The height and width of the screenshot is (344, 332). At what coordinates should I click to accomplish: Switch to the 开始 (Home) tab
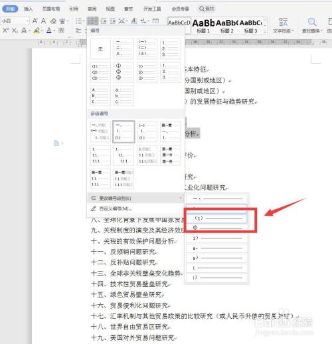(10, 9)
